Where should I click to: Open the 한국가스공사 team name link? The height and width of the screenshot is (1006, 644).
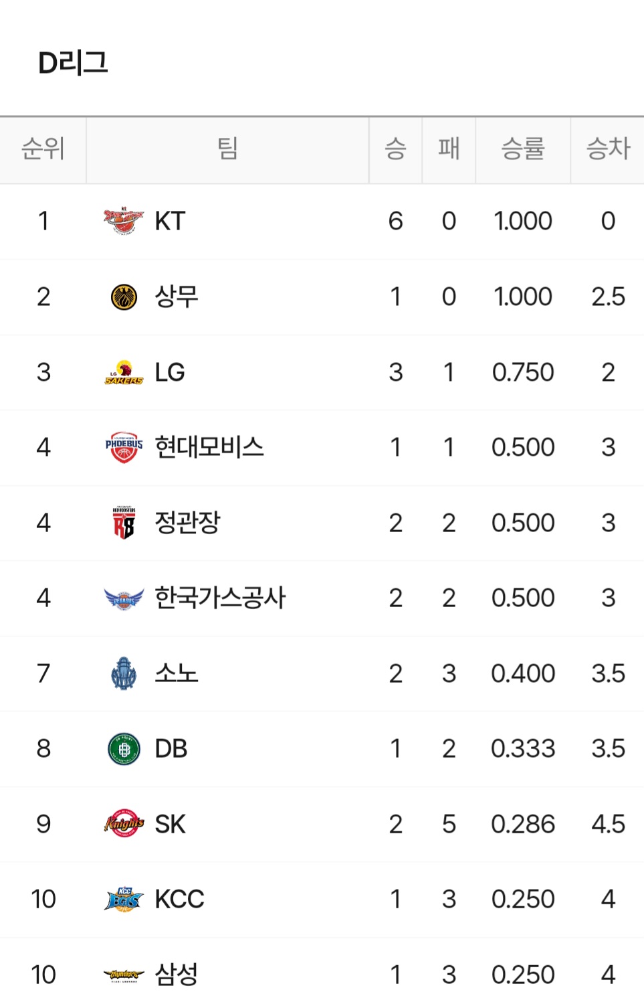point(220,598)
